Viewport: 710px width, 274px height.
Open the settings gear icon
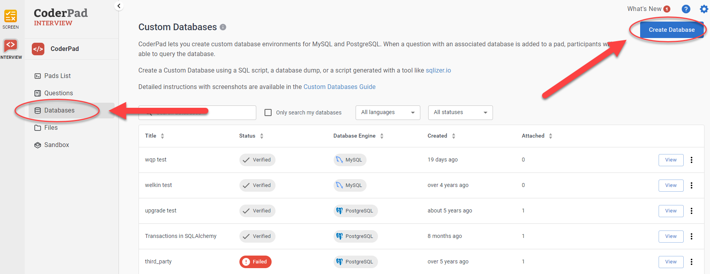tap(704, 9)
